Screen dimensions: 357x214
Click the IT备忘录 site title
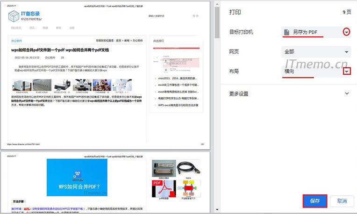(x=30, y=14)
